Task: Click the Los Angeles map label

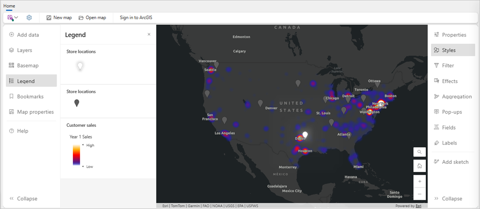Action: (225, 133)
